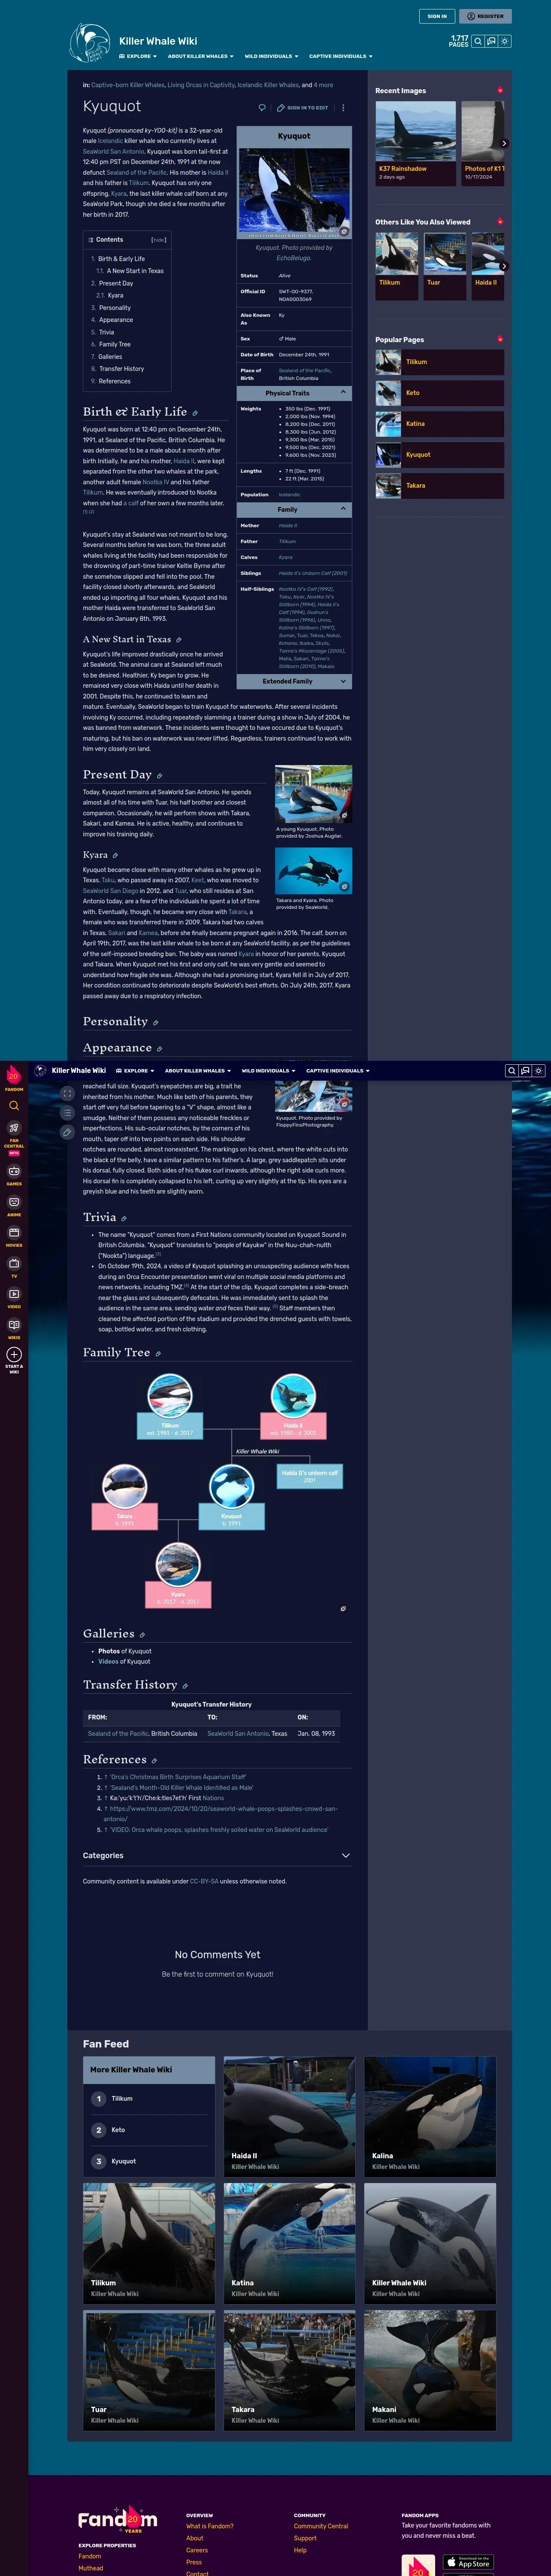Image resolution: width=551 pixels, height=2576 pixels.
Task: Open the EXPLORE dropdown menu
Action: pyautogui.click(x=136, y=56)
